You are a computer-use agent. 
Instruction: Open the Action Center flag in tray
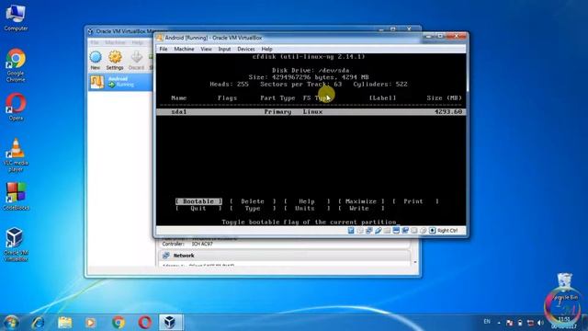pyautogui.click(x=509, y=323)
